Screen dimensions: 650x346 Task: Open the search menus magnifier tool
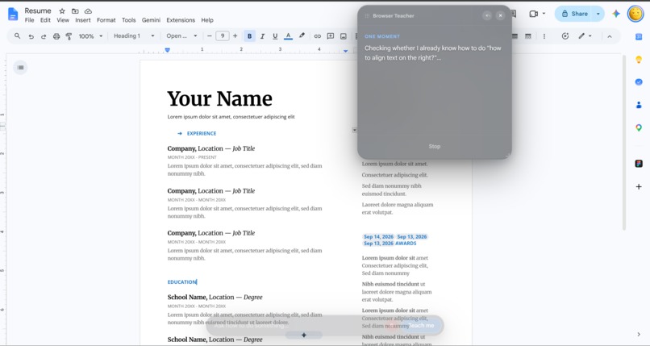[x=18, y=36]
